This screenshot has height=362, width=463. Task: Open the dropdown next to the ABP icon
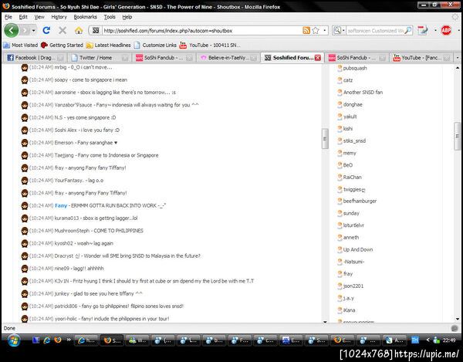458,30
